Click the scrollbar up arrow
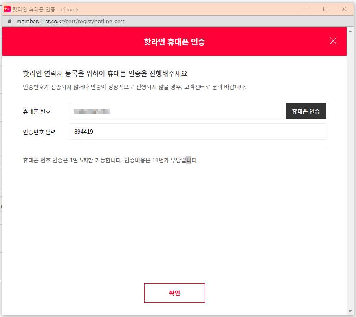 tap(350, 31)
